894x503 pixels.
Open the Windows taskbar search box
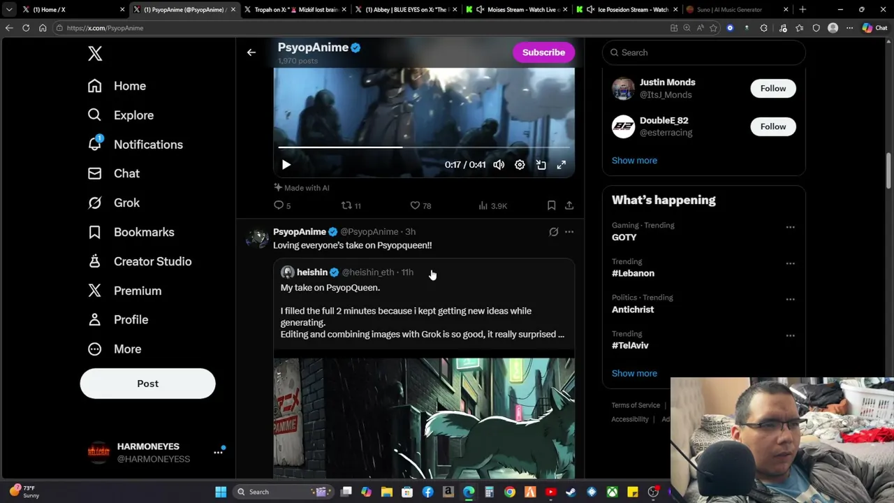click(x=281, y=492)
